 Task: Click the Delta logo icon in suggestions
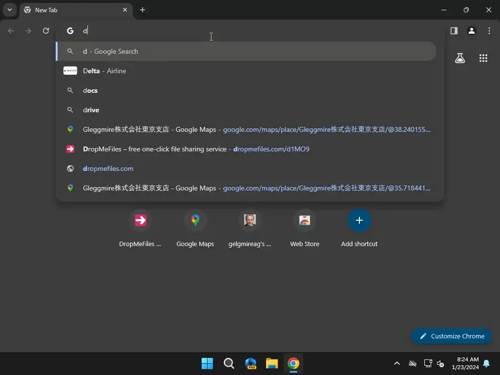tap(70, 71)
